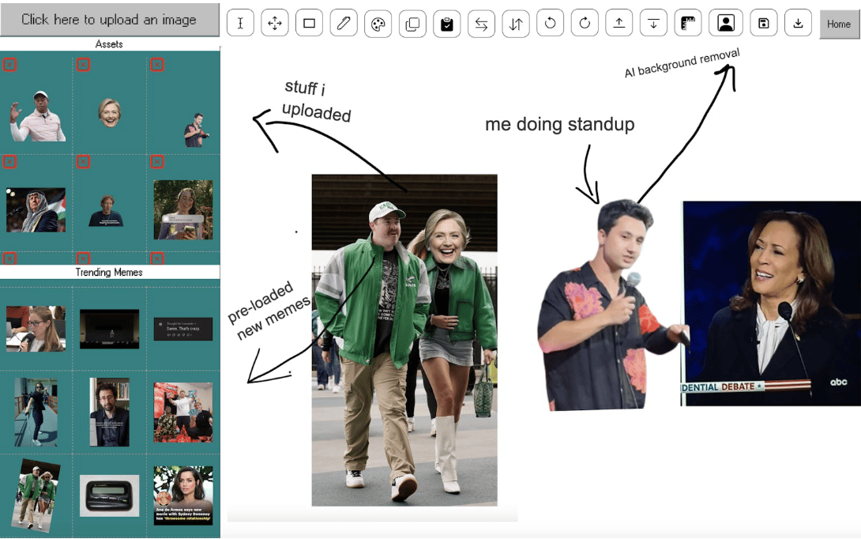The width and height of the screenshot is (861, 539).
Task: Click the 'AI background removal' canvas text
Action: (x=682, y=62)
